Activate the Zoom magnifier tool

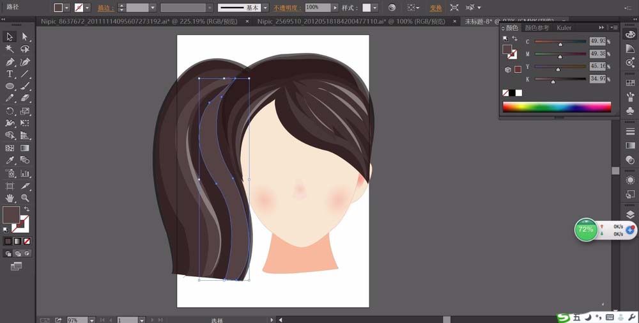point(26,198)
